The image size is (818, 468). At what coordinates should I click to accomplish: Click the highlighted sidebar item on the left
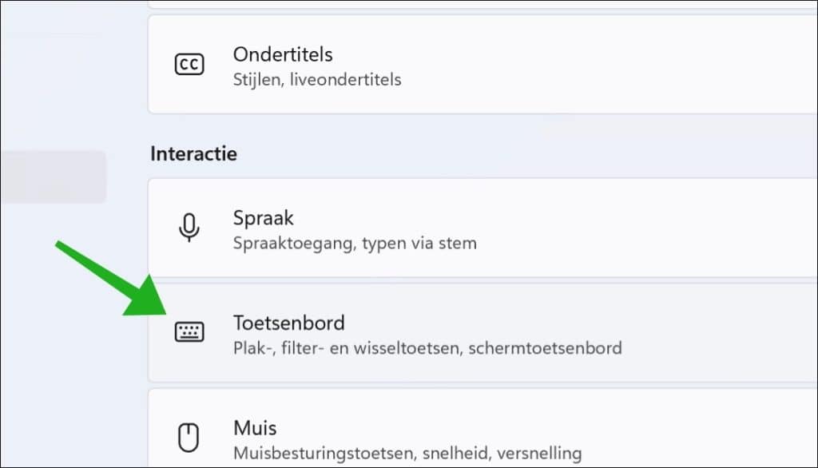[x=52, y=176]
